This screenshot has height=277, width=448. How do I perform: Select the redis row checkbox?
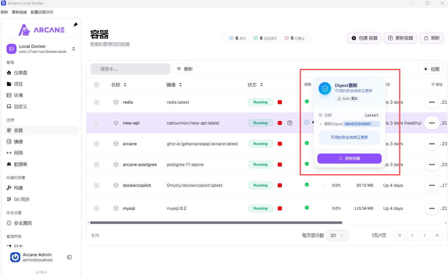click(97, 102)
